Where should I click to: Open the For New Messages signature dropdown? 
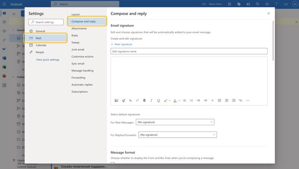tap(175, 122)
